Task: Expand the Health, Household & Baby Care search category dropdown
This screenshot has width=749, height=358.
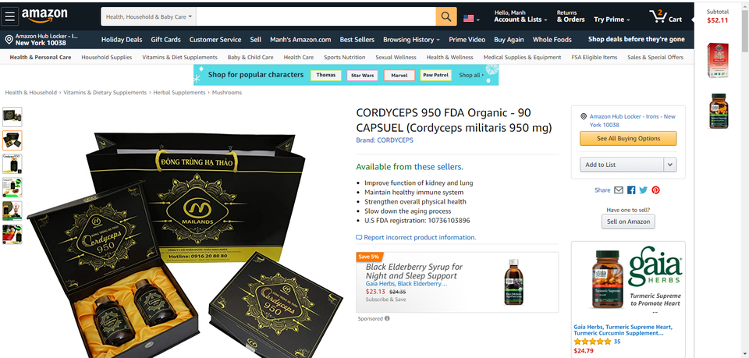Action: point(148,16)
